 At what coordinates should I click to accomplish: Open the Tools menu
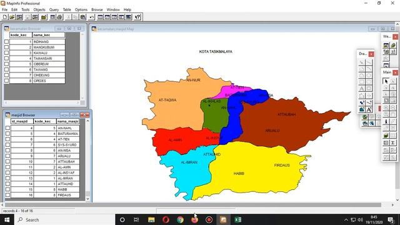(25, 10)
